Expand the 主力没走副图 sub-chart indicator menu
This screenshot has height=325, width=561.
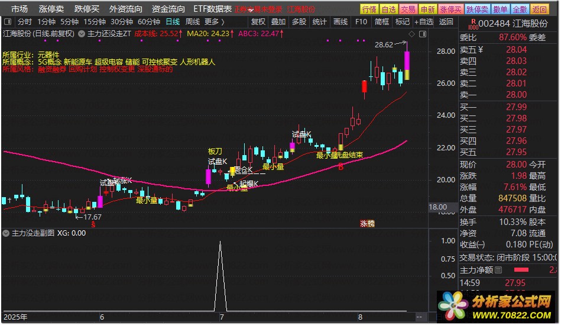(6, 233)
